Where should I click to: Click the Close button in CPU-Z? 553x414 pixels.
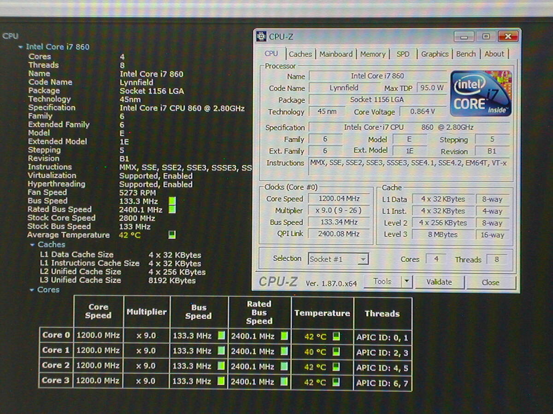pyautogui.click(x=490, y=282)
